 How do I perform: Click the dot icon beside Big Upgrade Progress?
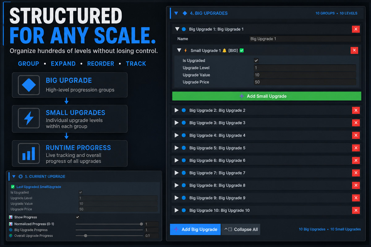pos(11,230)
